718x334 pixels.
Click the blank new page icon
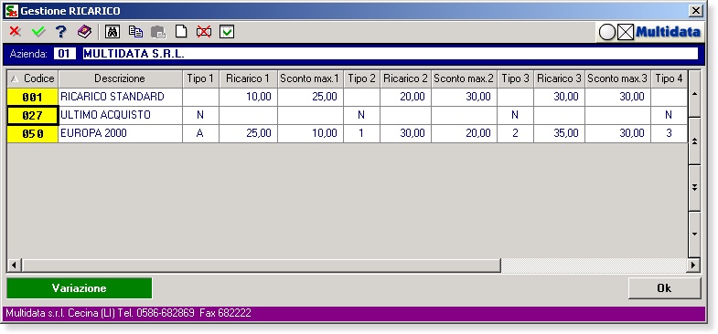[181, 32]
